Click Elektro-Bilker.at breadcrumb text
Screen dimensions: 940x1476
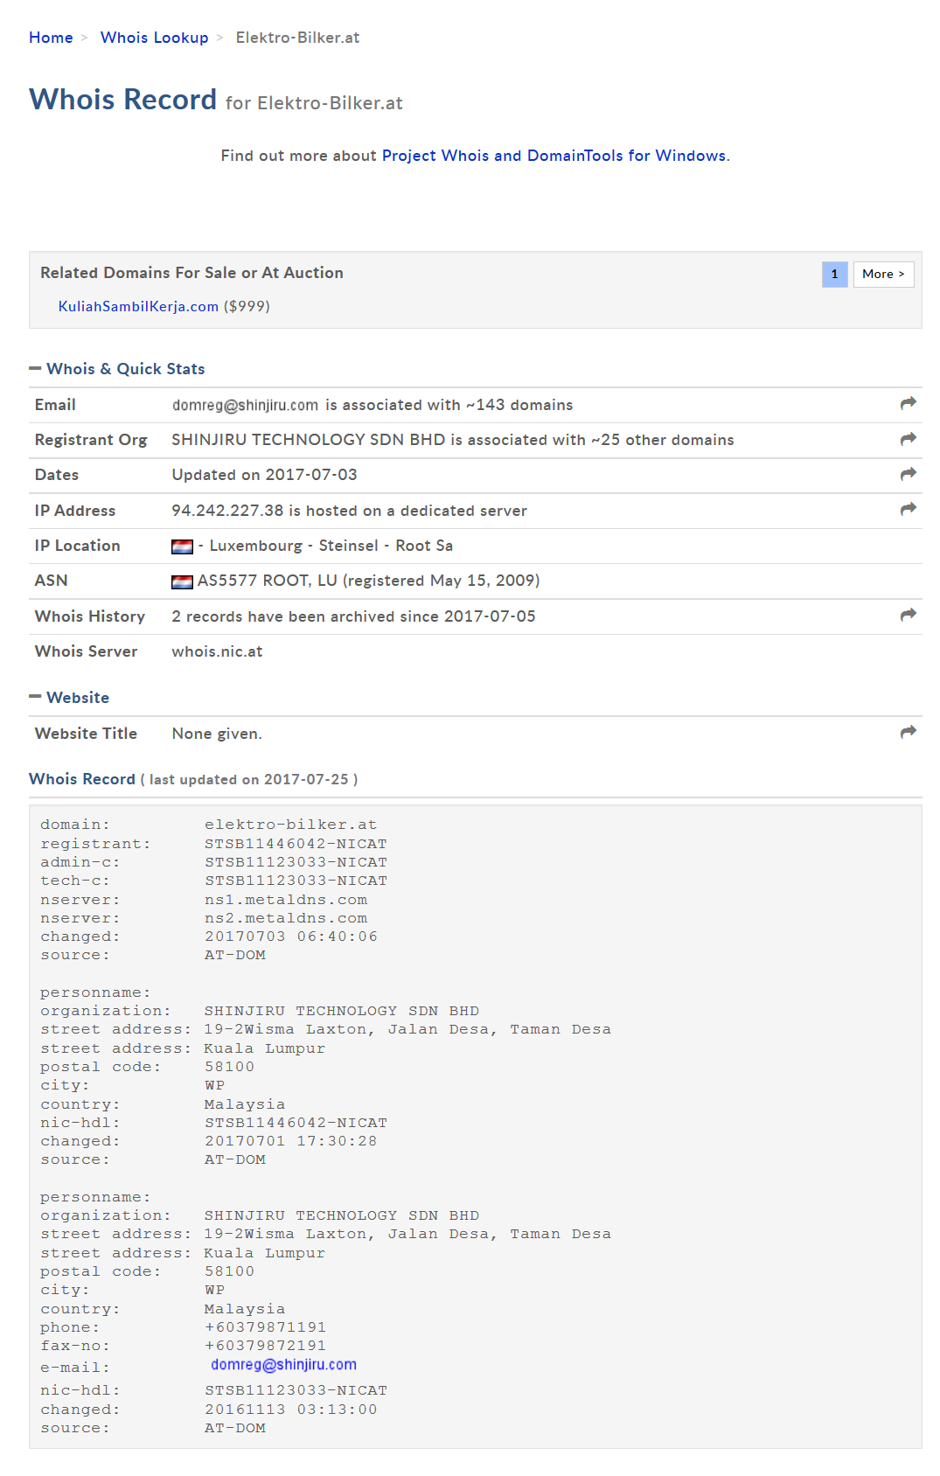pyautogui.click(x=297, y=38)
